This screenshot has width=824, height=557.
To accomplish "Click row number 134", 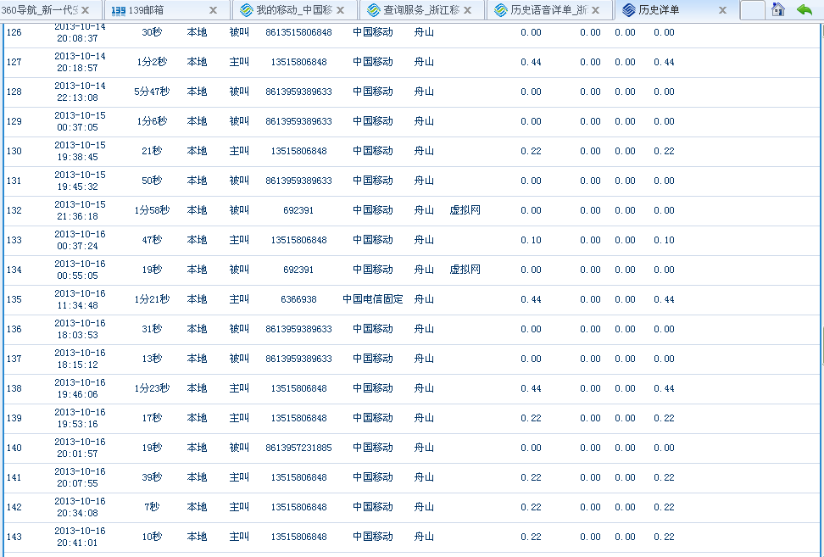I will tap(14, 270).
